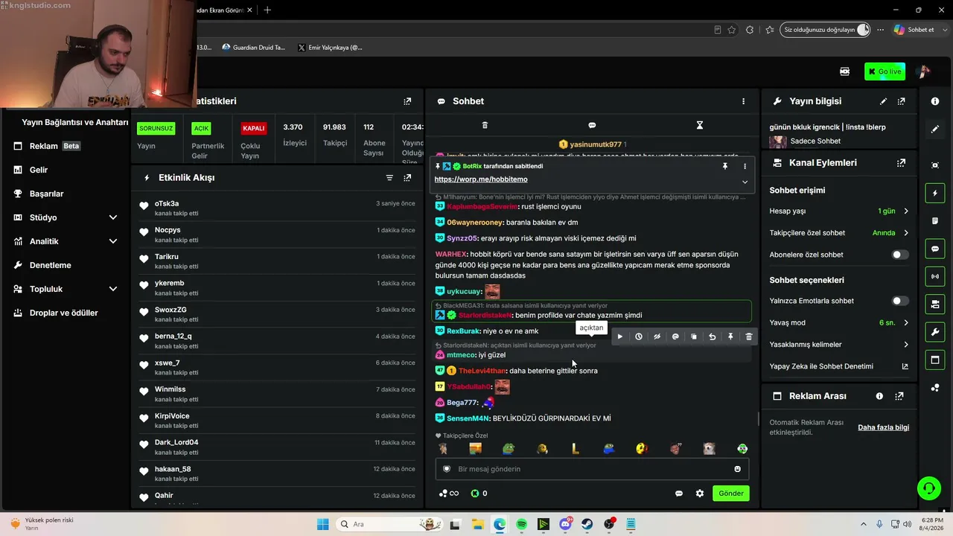Screen dimensions: 953x536
Task: Open Yavaş mod setting chevron
Action: point(906,323)
